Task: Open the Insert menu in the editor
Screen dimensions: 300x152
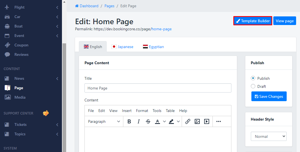Action: [x=127, y=111]
